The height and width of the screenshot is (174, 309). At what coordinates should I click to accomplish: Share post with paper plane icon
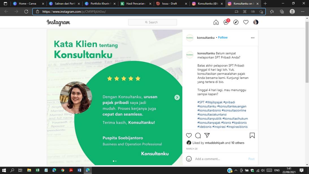207,135
